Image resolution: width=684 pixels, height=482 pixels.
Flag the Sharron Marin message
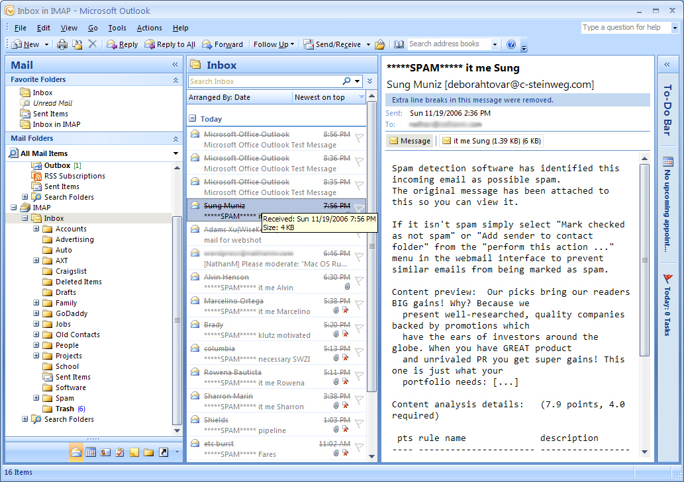[359, 399]
